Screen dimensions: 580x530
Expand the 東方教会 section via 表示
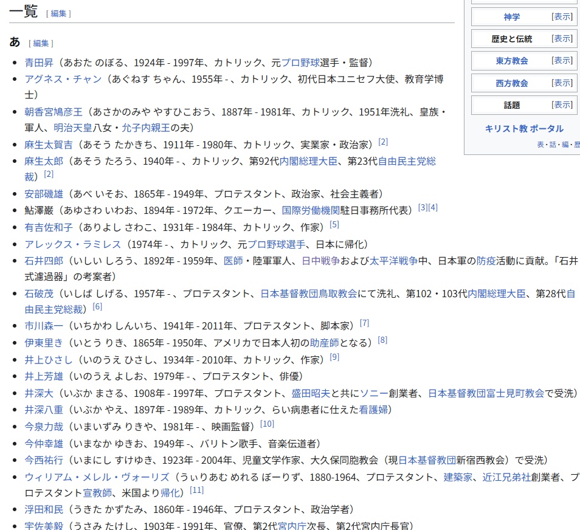tap(562, 61)
